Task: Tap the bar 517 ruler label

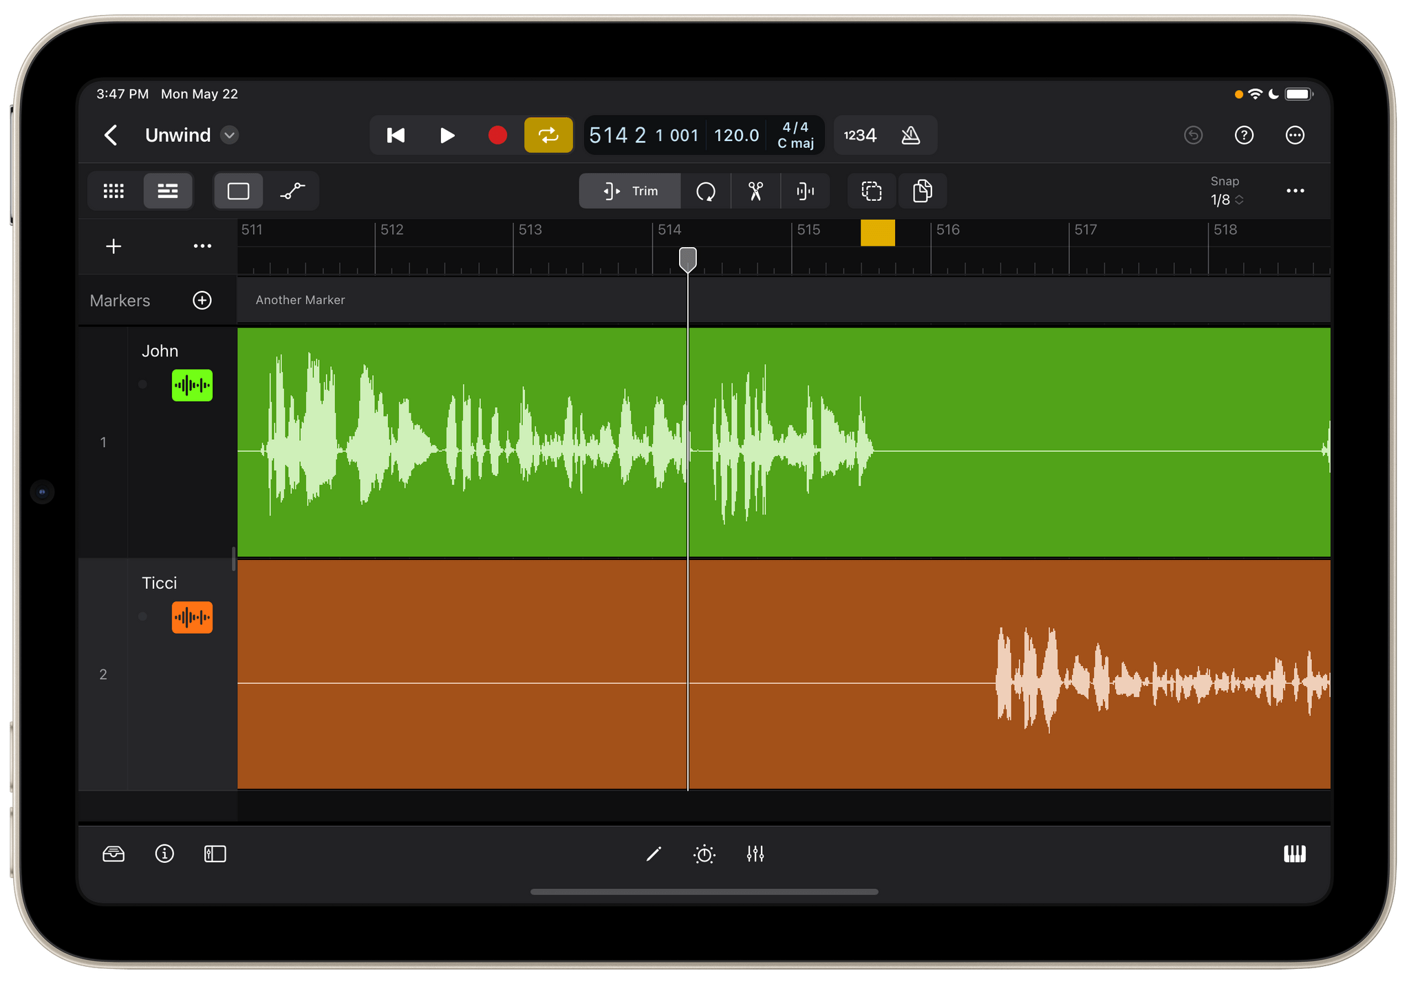Action: [1086, 230]
